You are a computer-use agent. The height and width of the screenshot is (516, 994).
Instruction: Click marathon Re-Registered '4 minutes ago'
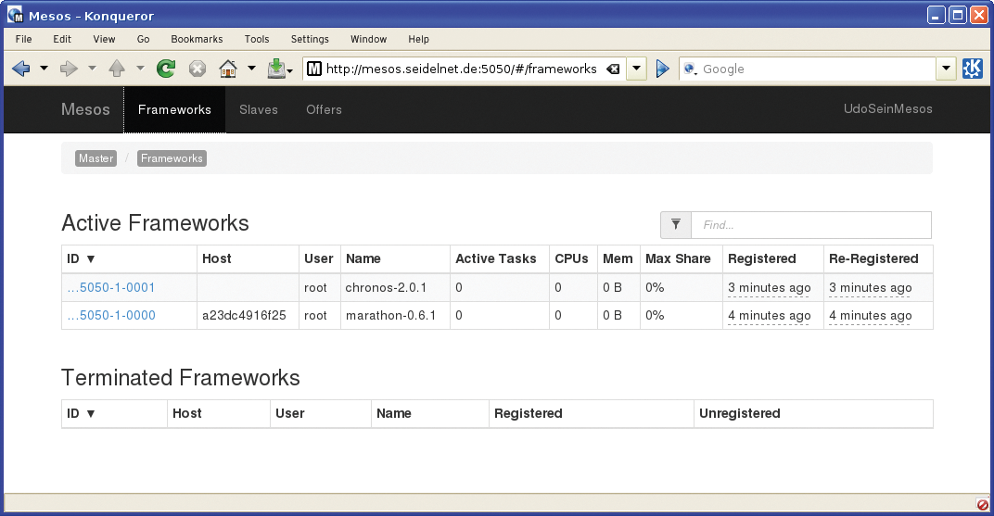[x=871, y=316]
